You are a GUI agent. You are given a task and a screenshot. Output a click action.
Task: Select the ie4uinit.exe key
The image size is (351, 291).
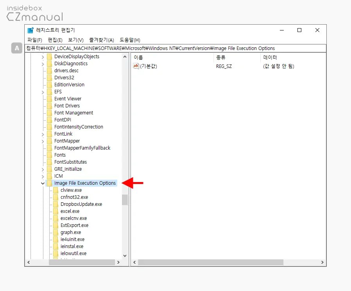(73, 239)
